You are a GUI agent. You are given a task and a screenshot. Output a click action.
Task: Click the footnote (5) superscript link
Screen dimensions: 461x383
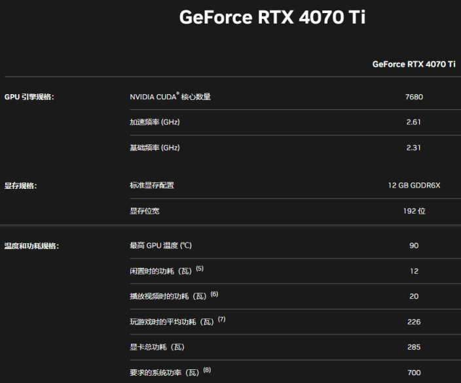click(200, 269)
